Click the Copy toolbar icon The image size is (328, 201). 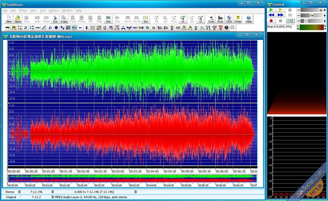pos(64,19)
